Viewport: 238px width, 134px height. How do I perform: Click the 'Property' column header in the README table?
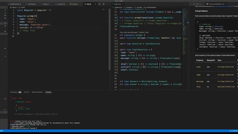click(200, 60)
